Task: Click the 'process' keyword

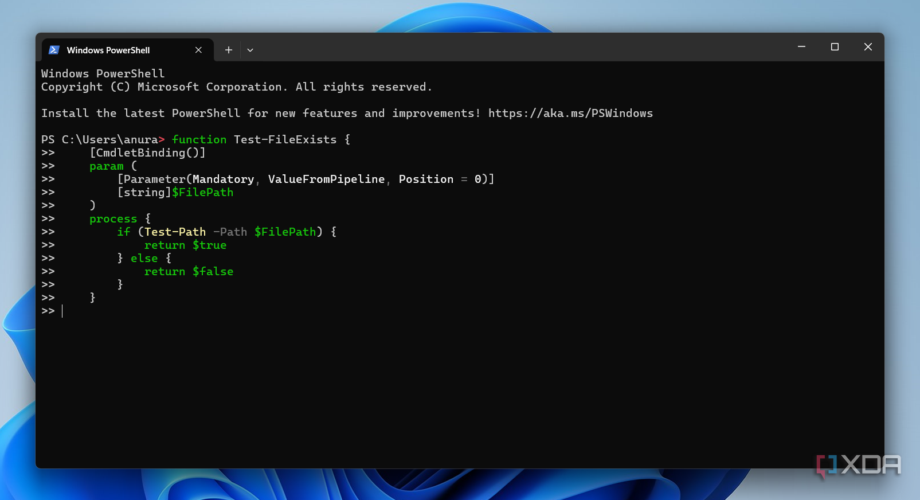Action: [x=113, y=218]
